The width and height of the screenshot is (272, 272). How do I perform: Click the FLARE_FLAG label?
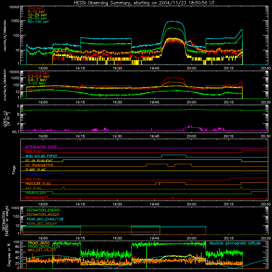(35, 170)
